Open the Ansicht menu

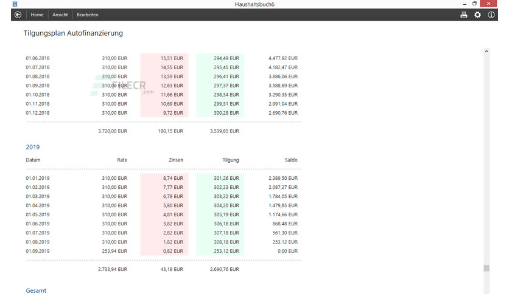tap(60, 15)
